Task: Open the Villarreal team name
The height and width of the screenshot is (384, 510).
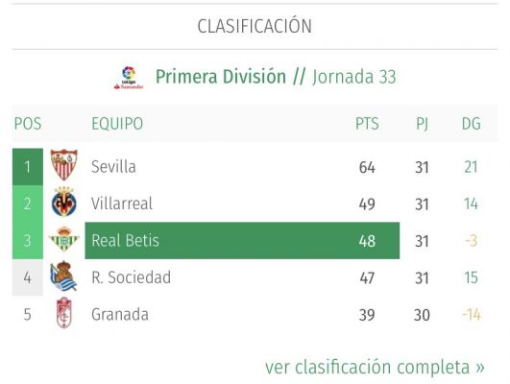Action: coord(122,204)
